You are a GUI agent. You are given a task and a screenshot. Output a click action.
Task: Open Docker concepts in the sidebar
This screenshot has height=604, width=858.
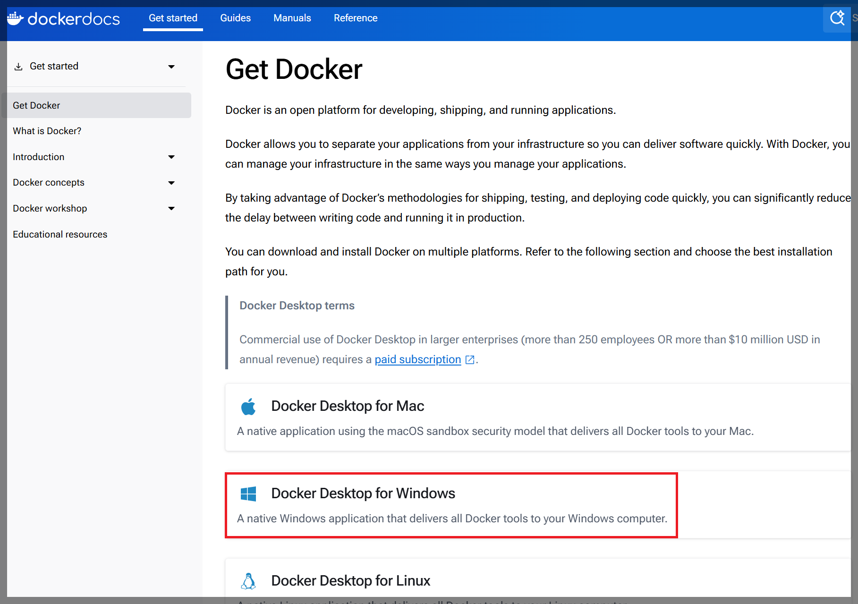click(x=48, y=182)
